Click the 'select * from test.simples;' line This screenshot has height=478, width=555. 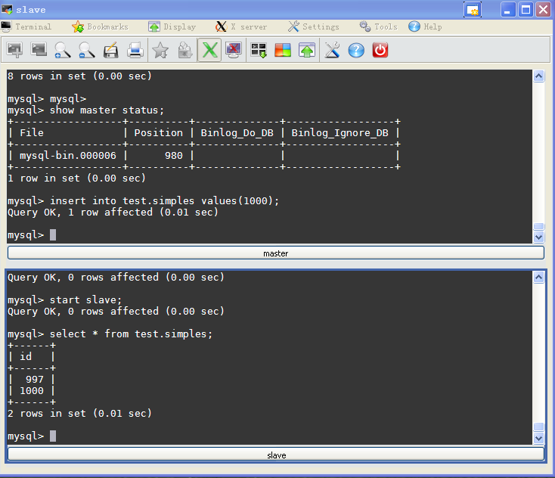pyautogui.click(x=110, y=334)
